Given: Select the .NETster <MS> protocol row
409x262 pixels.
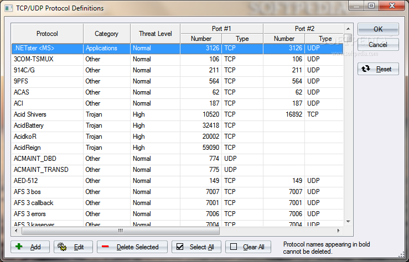Looking at the screenshot, I should tap(177, 48).
